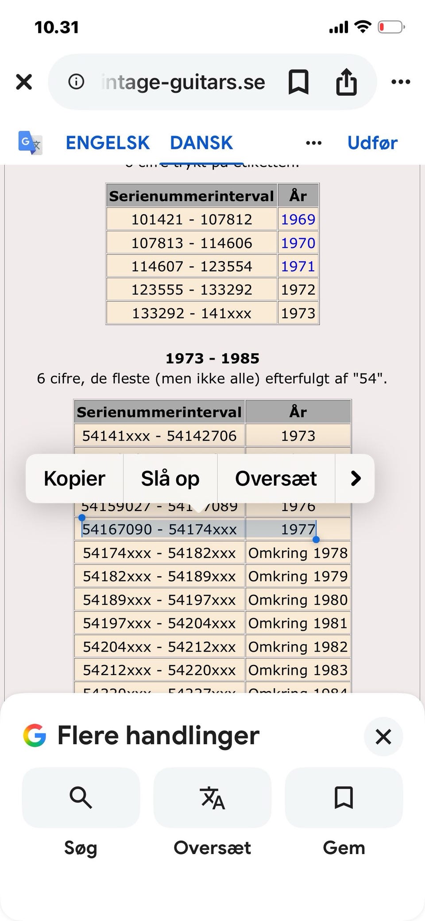The height and width of the screenshot is (921, 425).
Task: Tap highlighted cell 54167090 - 54174xxx
Action: coord(159,529)
